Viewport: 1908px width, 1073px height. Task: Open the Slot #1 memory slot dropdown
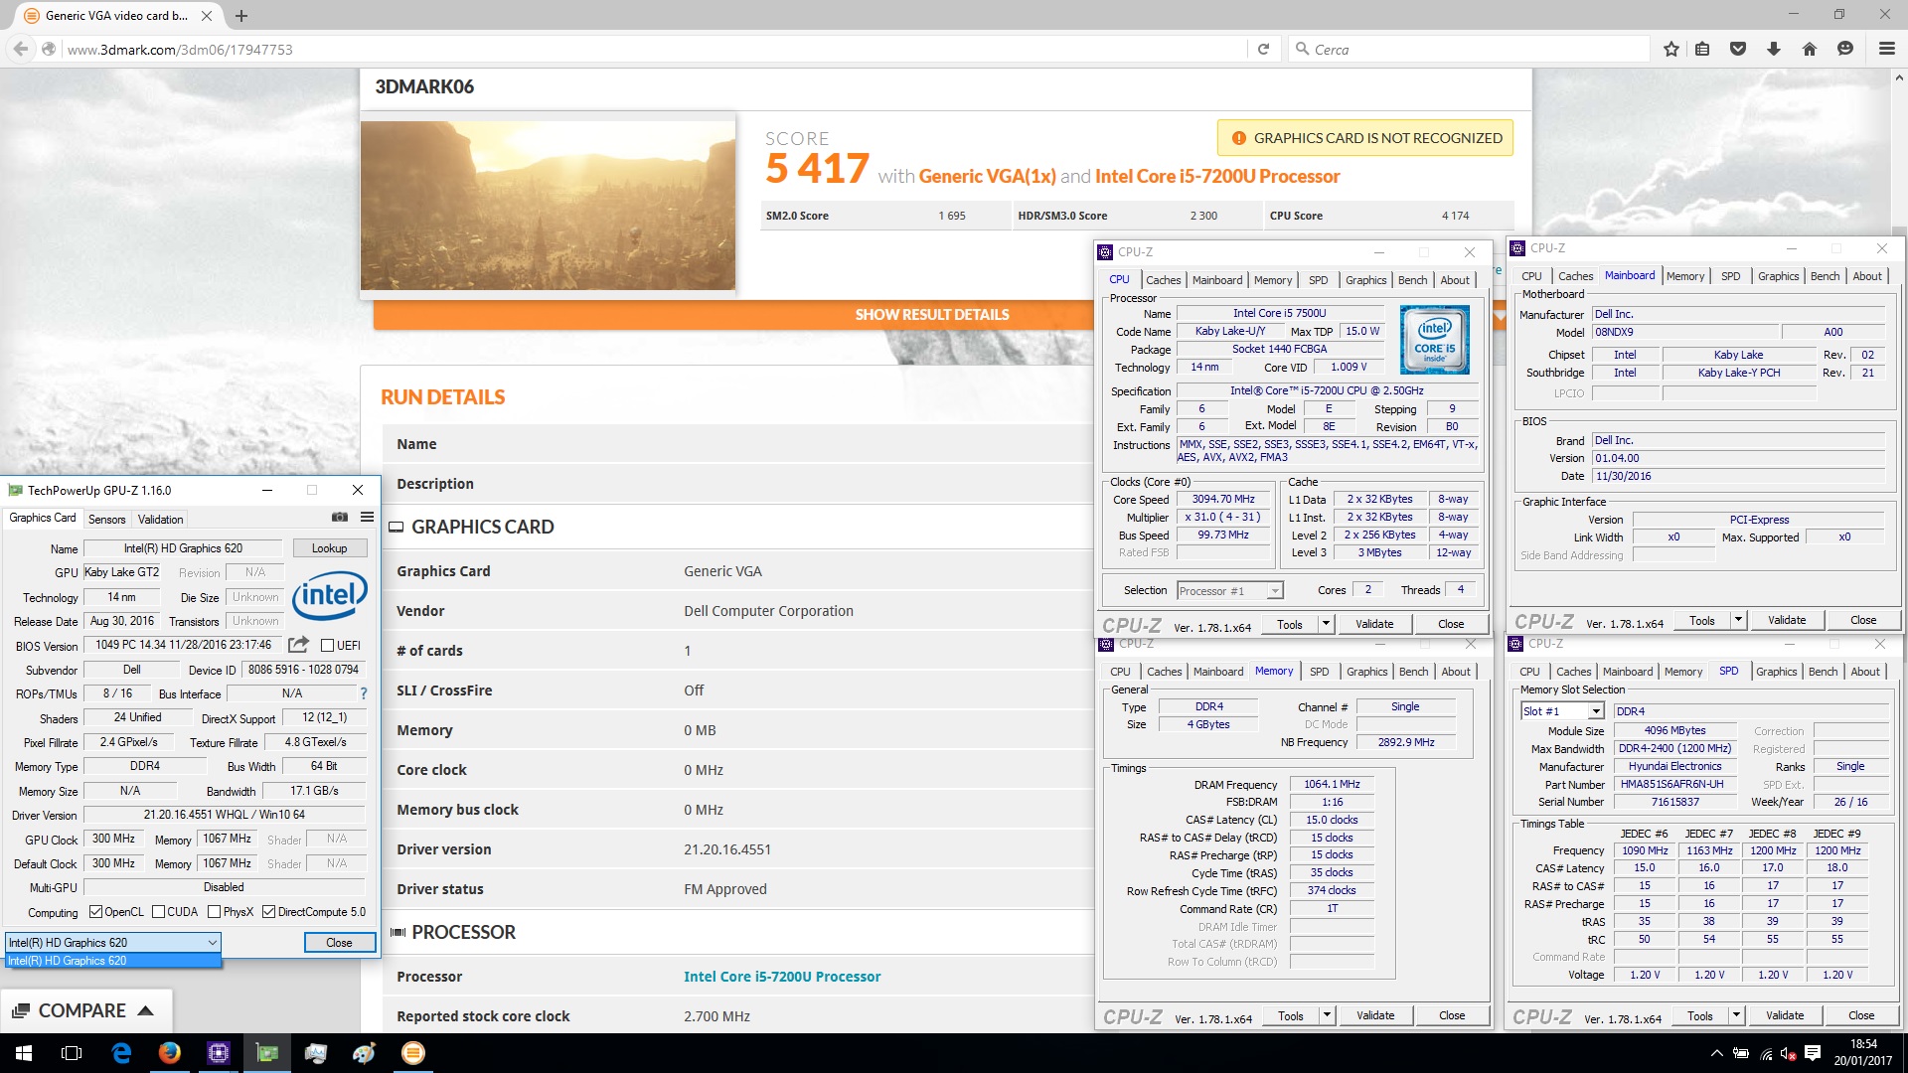click(x=1562, y=711)
